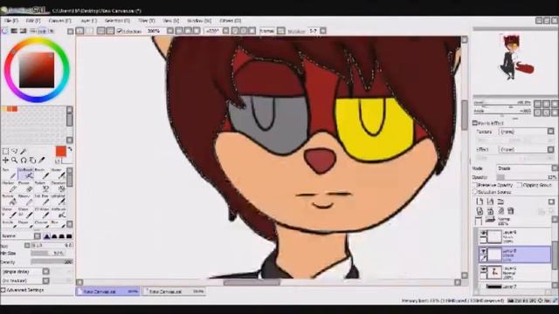The image size is (559, 314).
Task: Toggle Advanced Settings checkbox
Action: [3, 290]
